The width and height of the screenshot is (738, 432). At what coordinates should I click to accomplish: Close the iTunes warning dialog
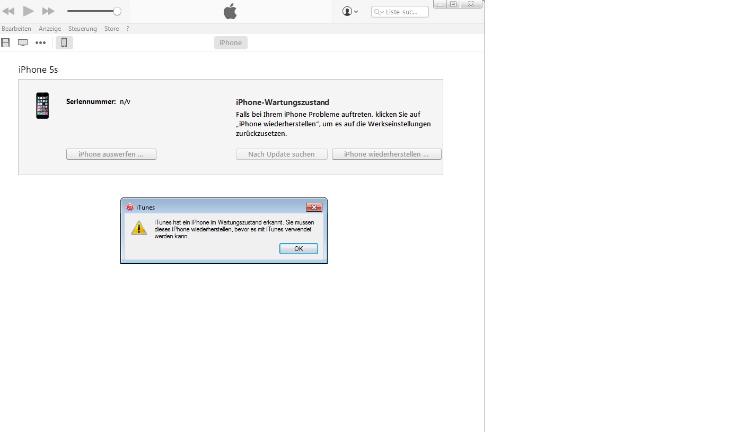click(314, 207)
